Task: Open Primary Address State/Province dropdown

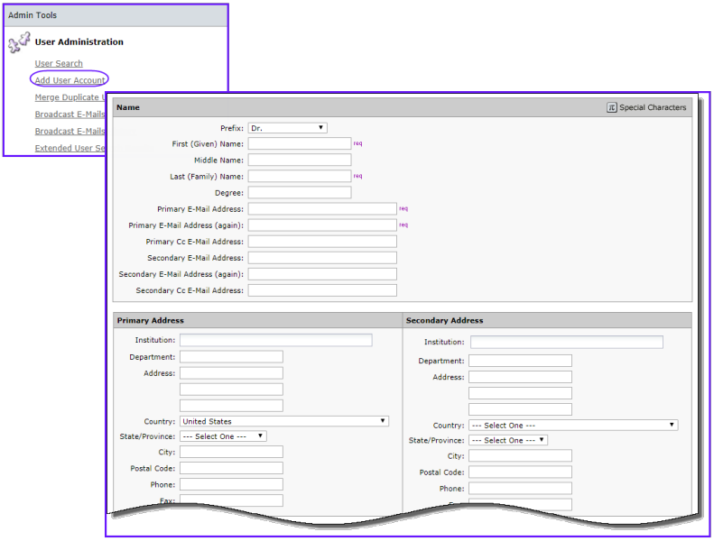Action: 223,436
